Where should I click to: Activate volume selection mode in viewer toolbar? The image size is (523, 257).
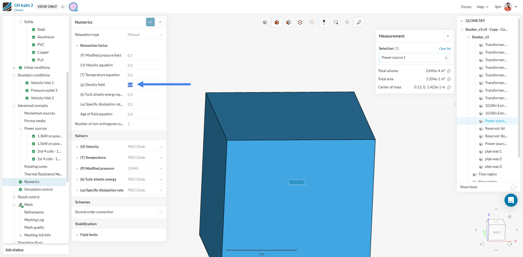(x=277, y=22)
